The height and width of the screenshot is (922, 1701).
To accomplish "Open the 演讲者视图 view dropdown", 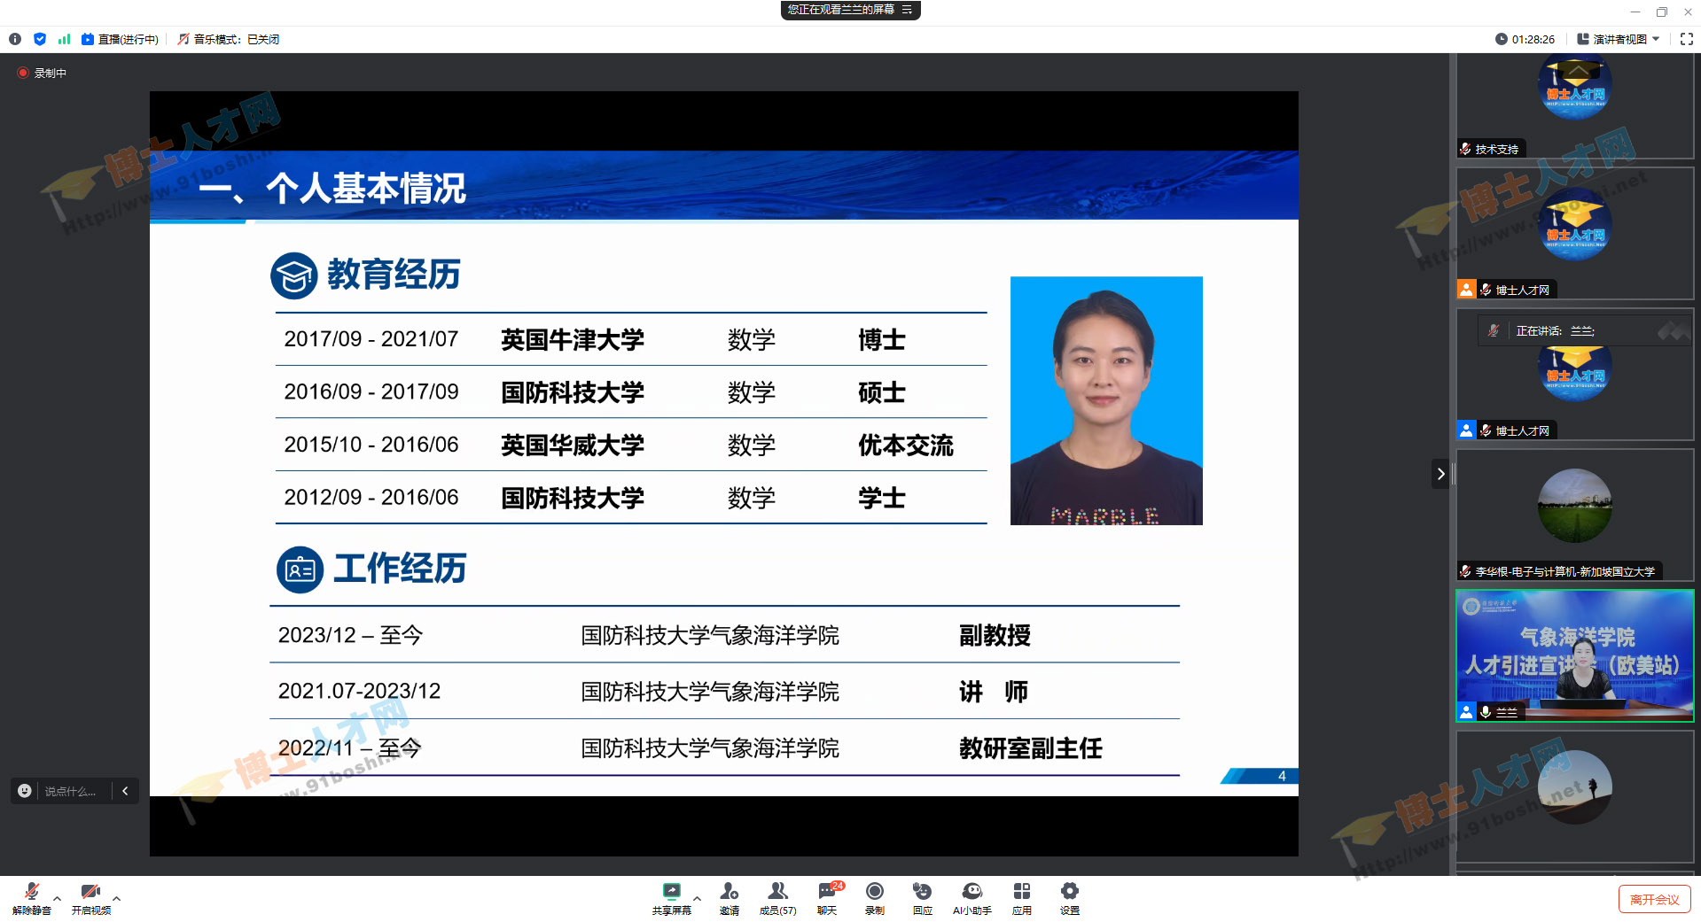I will coord(1619,39).
